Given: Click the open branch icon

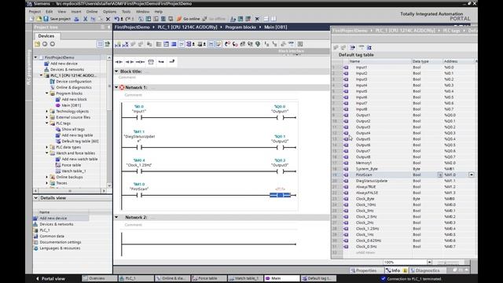Looking at the screenshot, I should click(x=161, y=61).
